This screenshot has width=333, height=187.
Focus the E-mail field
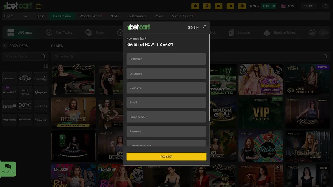(x=166, y=103)
